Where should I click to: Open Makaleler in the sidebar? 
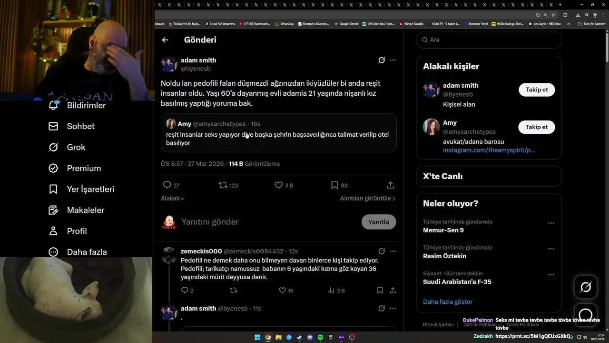point(76,210)
